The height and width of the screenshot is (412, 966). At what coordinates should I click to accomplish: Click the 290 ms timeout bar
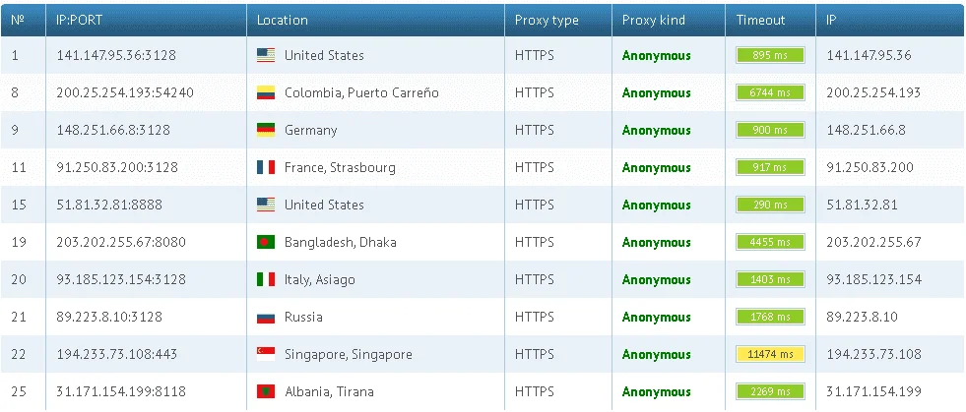pyautogui.click(x=770, y=205)
